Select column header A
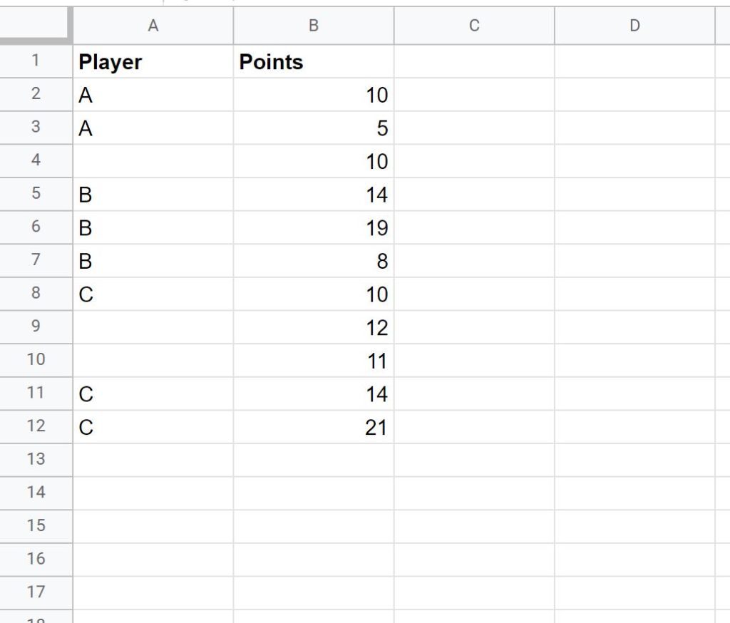 pos(153,26)
